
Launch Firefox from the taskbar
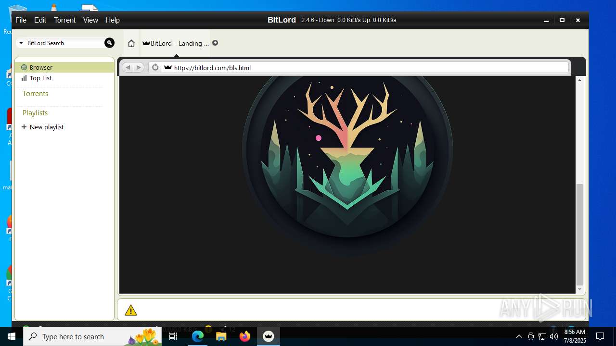245,336
